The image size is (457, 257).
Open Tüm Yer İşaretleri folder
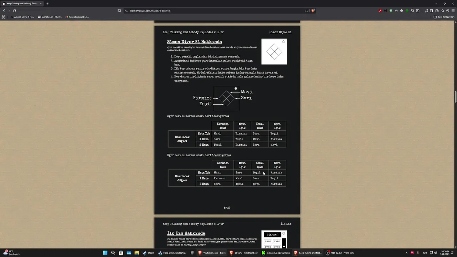[444, 17]
